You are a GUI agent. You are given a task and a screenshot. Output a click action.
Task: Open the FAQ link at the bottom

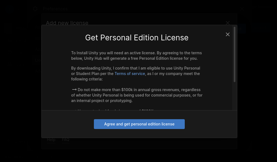[65, 140]
